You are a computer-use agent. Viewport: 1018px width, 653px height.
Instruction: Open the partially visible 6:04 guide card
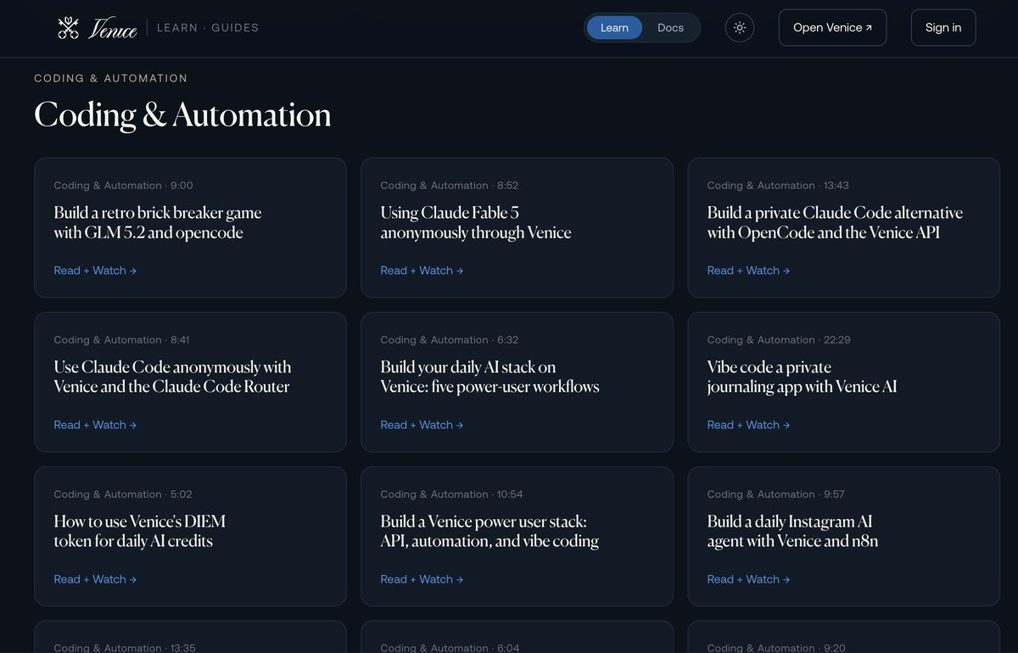tap(517, 637)
